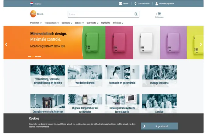Click the Netherlands flag country selector
Image resolution: width=207 pixels, height=134 pixels.
pyautogui.click(x=32, y=4)
